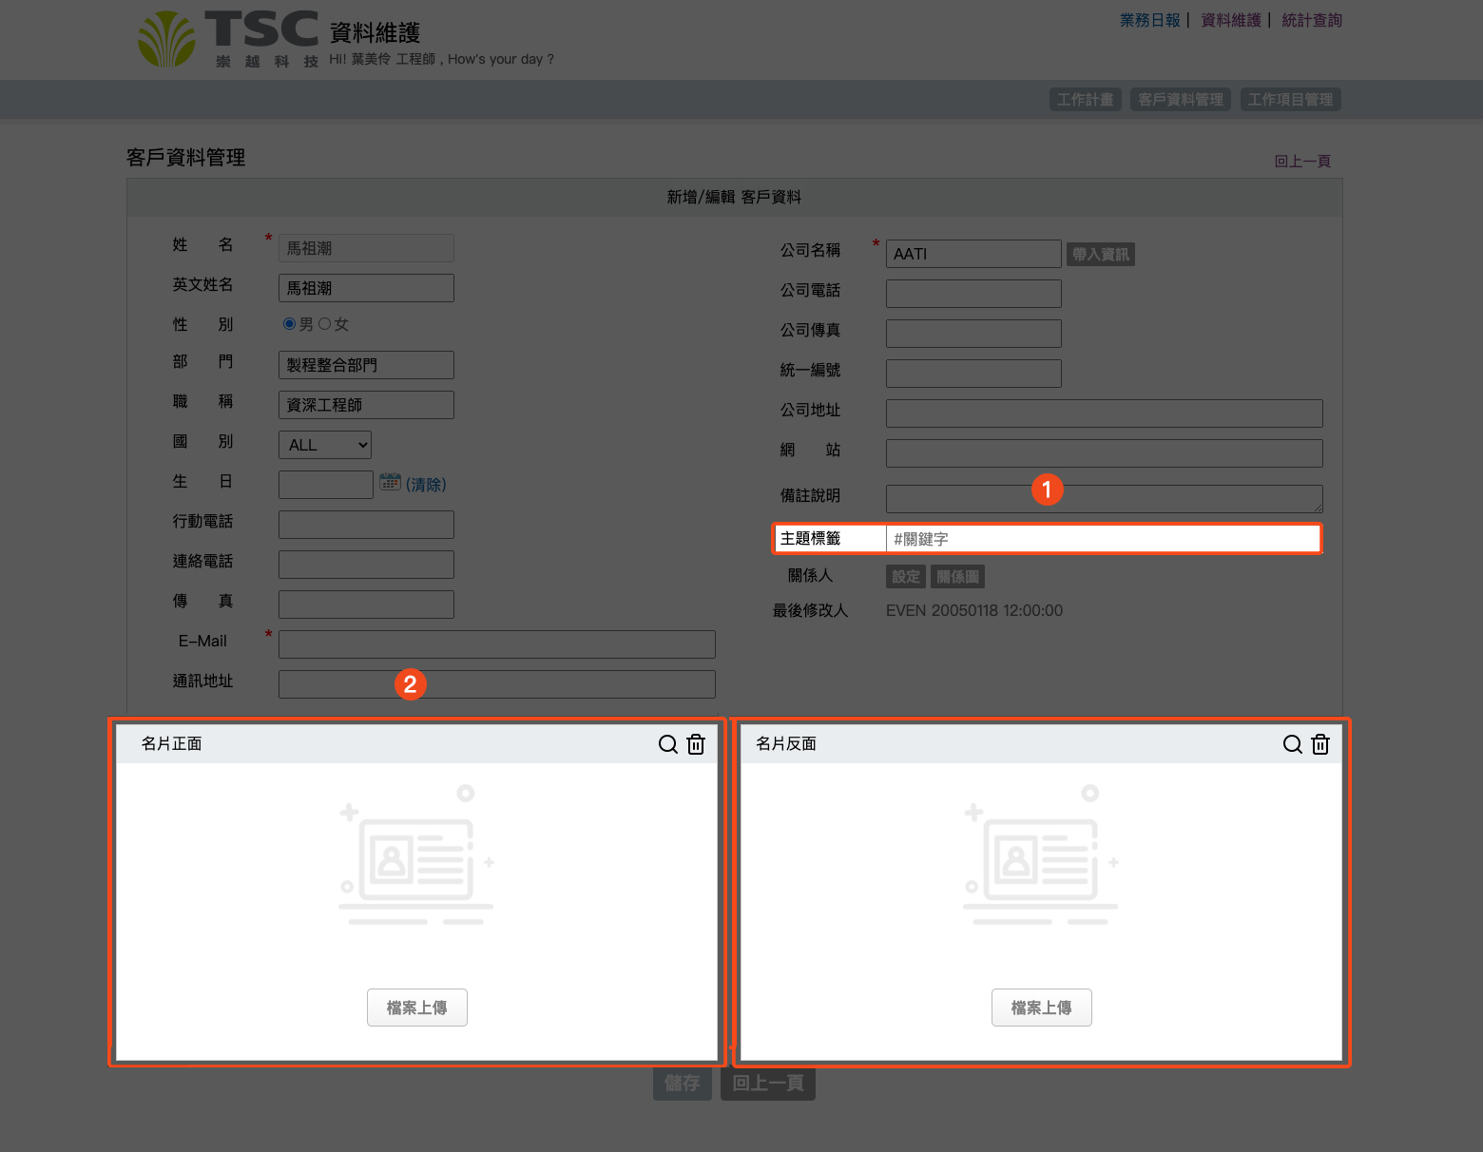Select the 男 gender radio button
Screen dimensions: 1483x1152
(290, 324)
